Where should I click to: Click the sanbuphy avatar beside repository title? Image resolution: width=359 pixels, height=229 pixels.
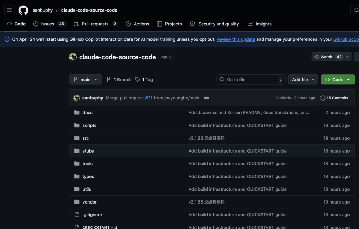[x=73, y=57]
